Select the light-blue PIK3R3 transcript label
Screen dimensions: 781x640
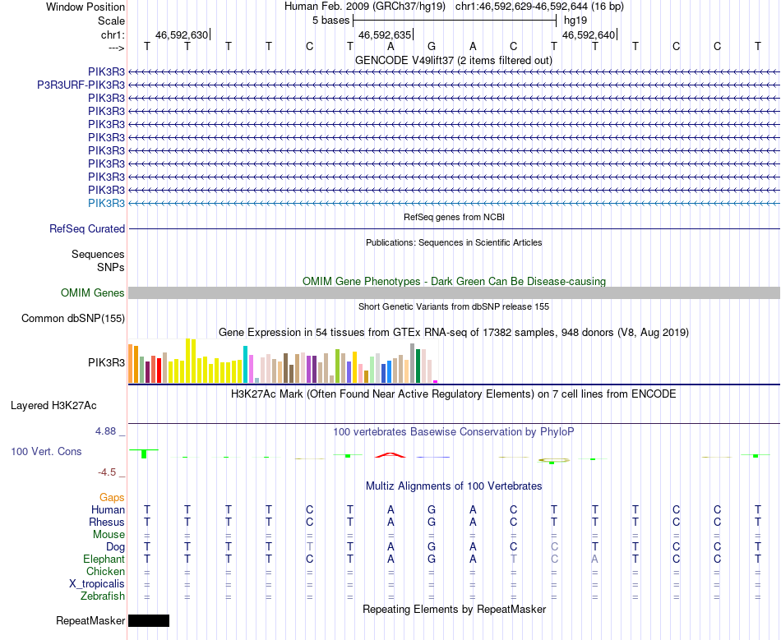coord(107,203)
